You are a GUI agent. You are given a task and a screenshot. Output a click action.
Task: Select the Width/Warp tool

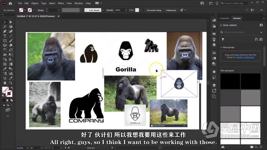click(5, 55)
